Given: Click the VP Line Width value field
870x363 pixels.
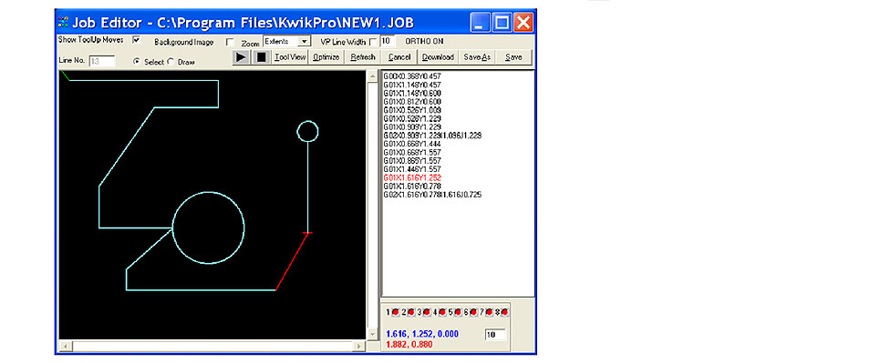Looking at the screenshot, I should (388, 41).
